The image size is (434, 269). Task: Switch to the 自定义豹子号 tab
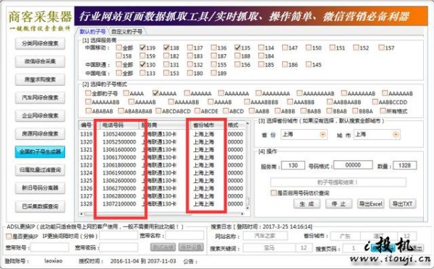click(127, 32)
